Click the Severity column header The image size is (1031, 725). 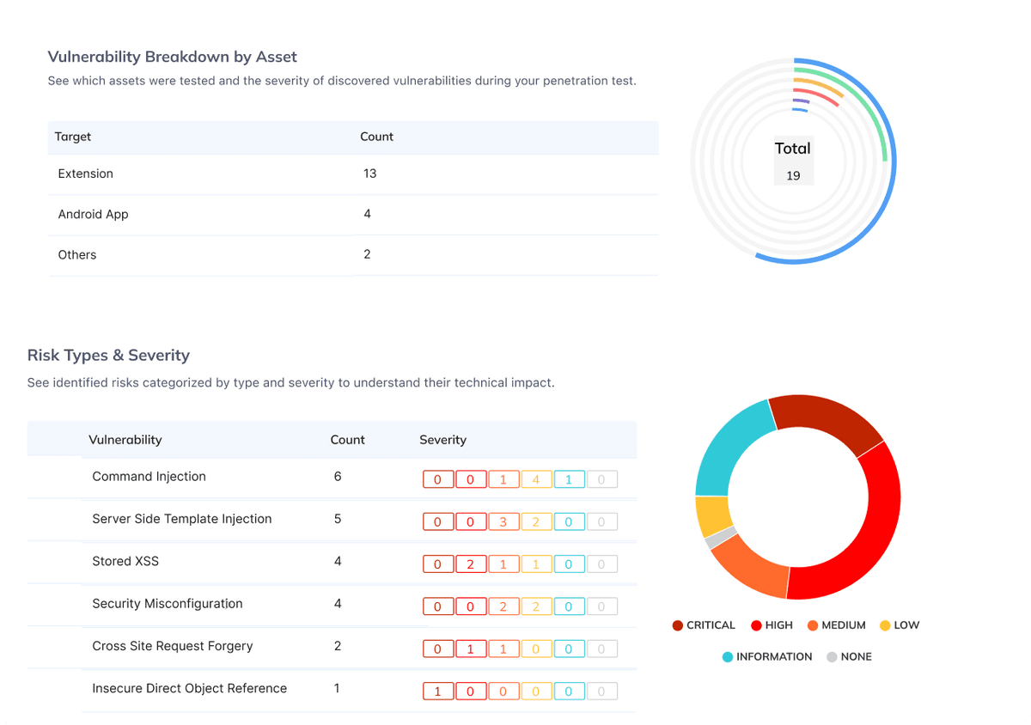442,439
